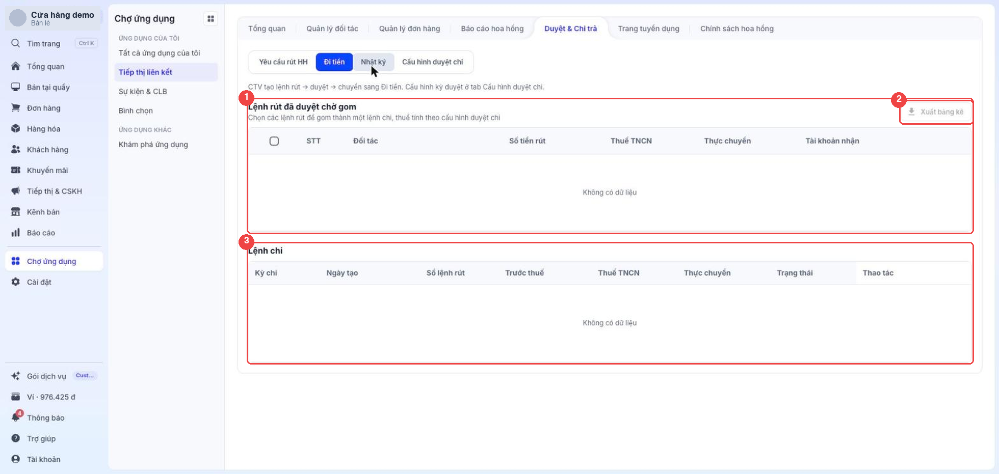999x474 pixels.
Task: Open the Quản lý đối tác tab
Action: (332, 29)
